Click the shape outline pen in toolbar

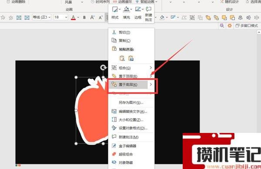point(173,17)
